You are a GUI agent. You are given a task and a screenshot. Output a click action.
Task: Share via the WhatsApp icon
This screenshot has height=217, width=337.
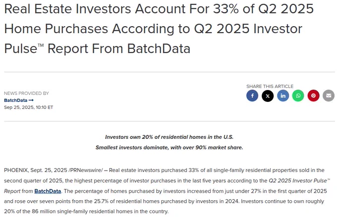298,95
